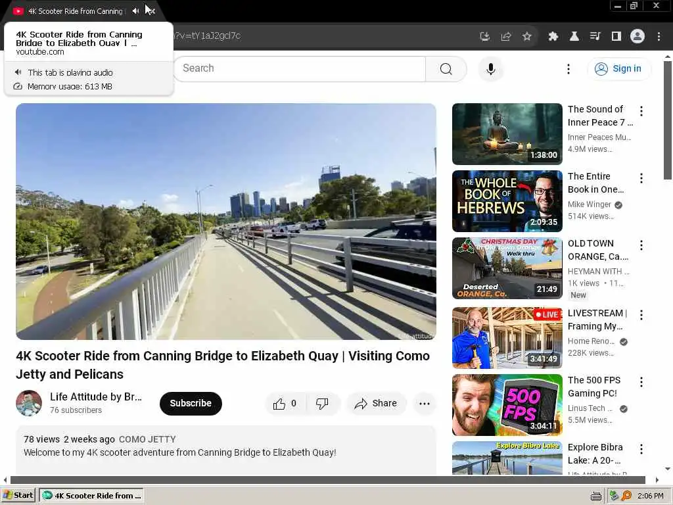
Task: Click the main video player
Action: pyautogui.click(x=226, y=222)
